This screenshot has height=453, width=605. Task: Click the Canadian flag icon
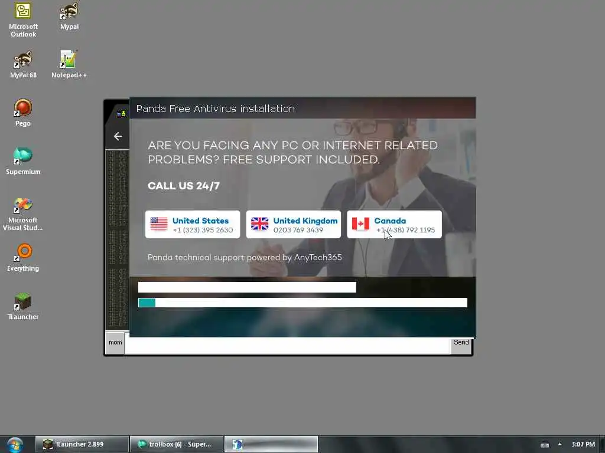pos(360,224)
